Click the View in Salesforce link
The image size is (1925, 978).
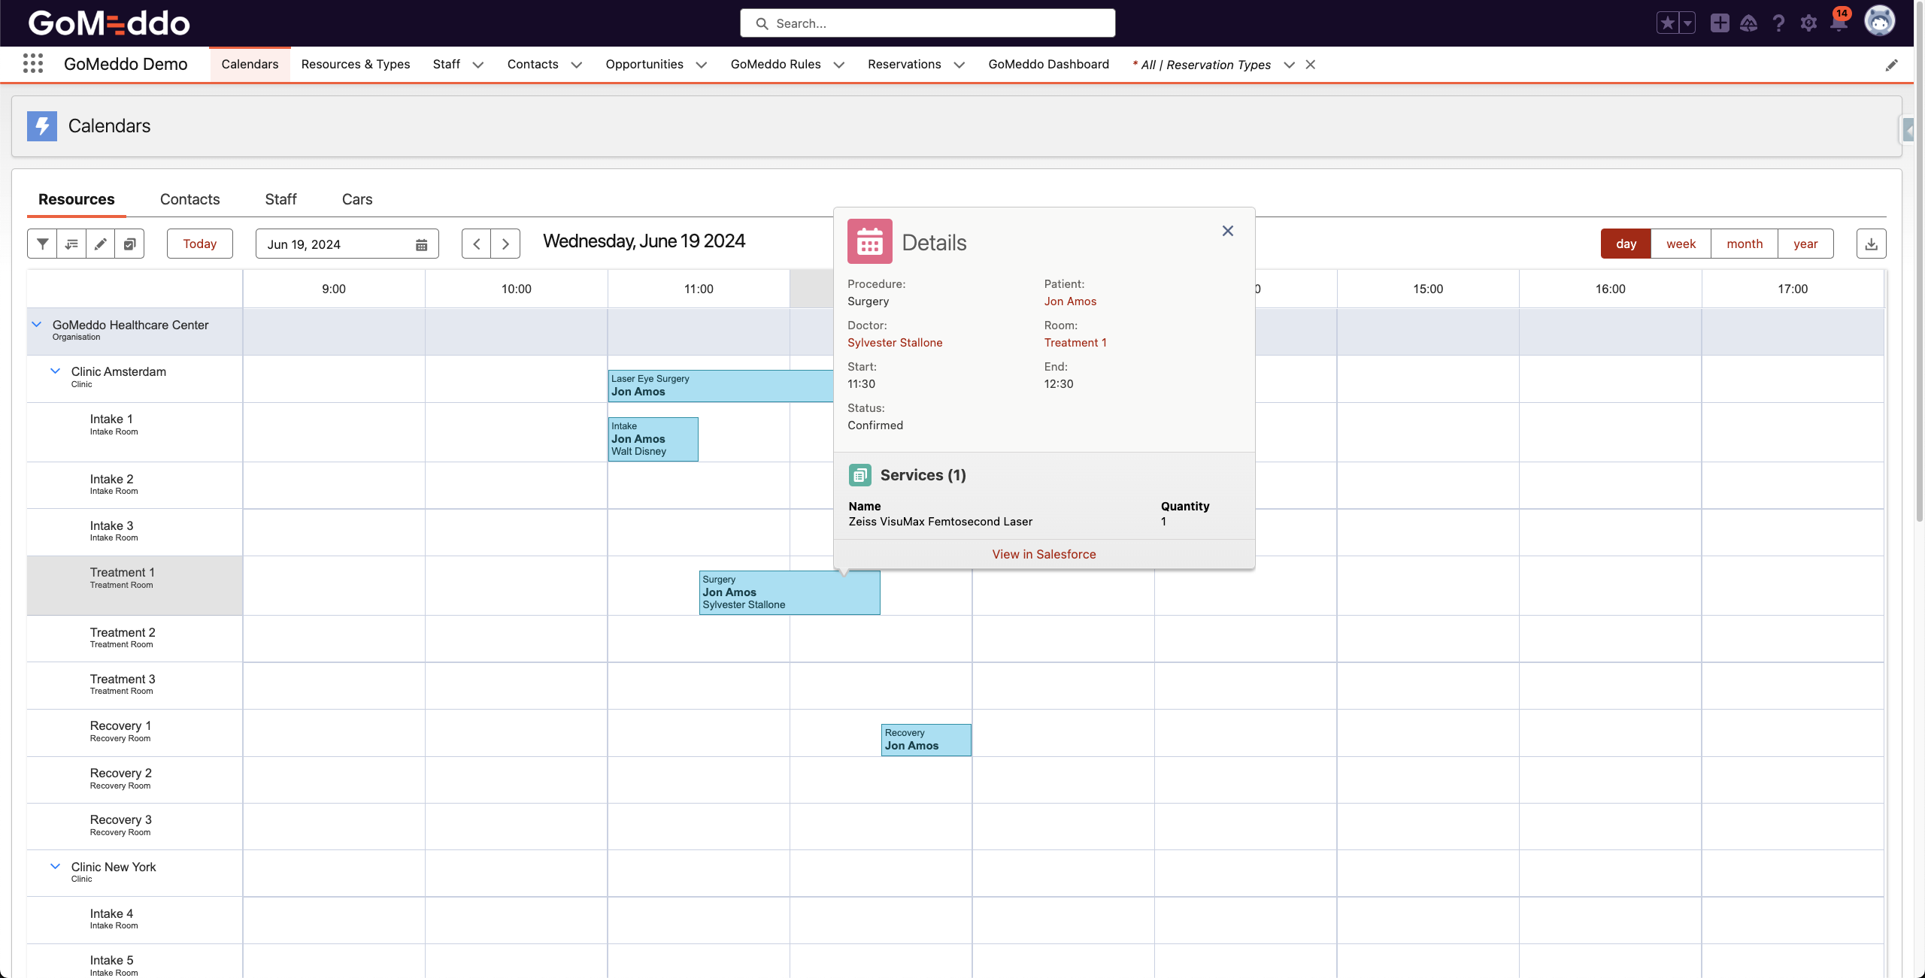click(x=1044, y=554)
